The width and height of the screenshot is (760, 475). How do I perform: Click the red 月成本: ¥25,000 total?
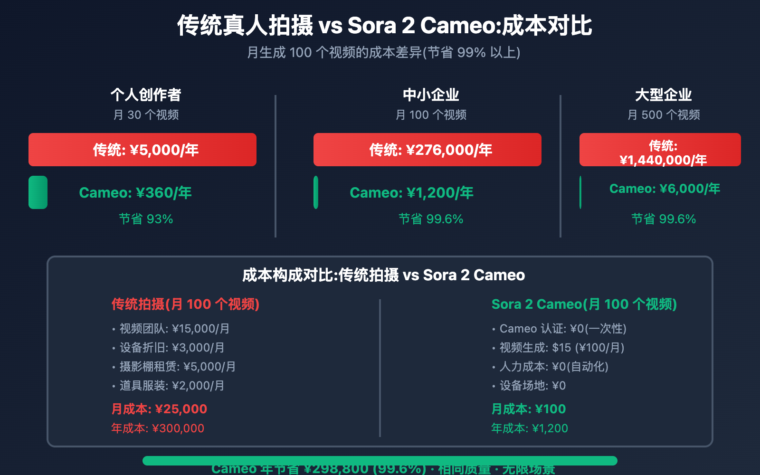click(159, 409)
